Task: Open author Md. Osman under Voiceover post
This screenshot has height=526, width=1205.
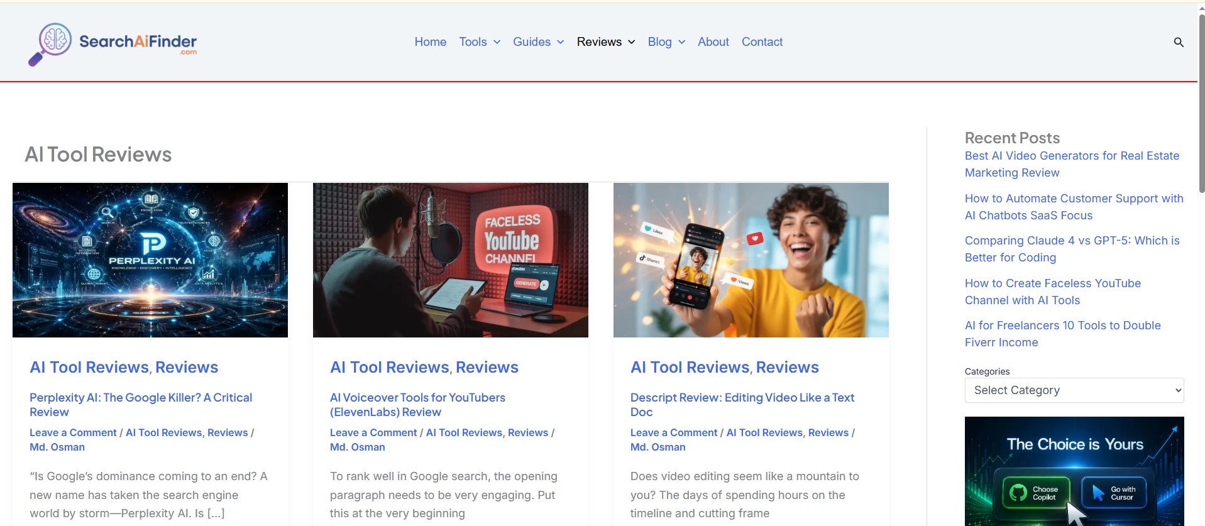Action: click(x=358, y=447)
